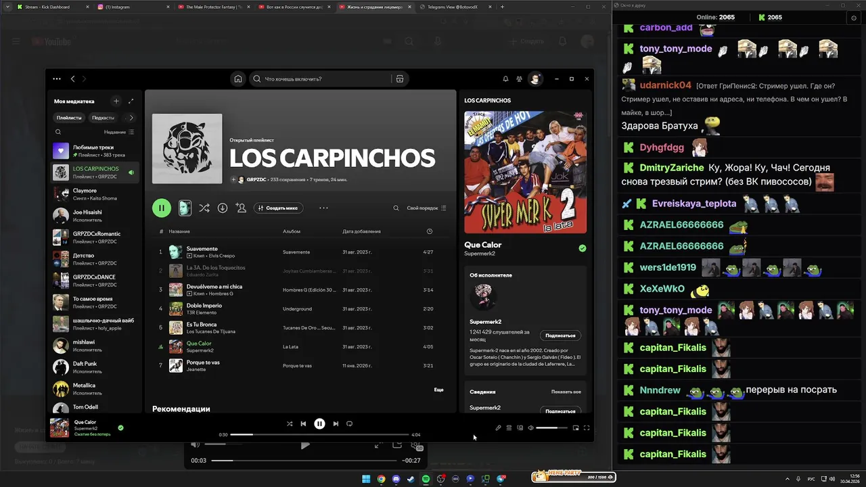Adjust the Spotify volume slider

[552, 428]
